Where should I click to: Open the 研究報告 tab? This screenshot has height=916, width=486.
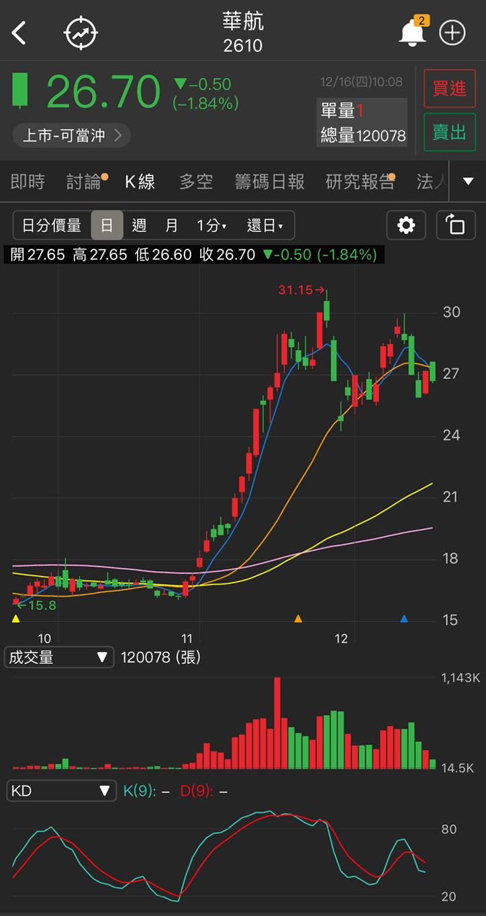coord(360,181)
